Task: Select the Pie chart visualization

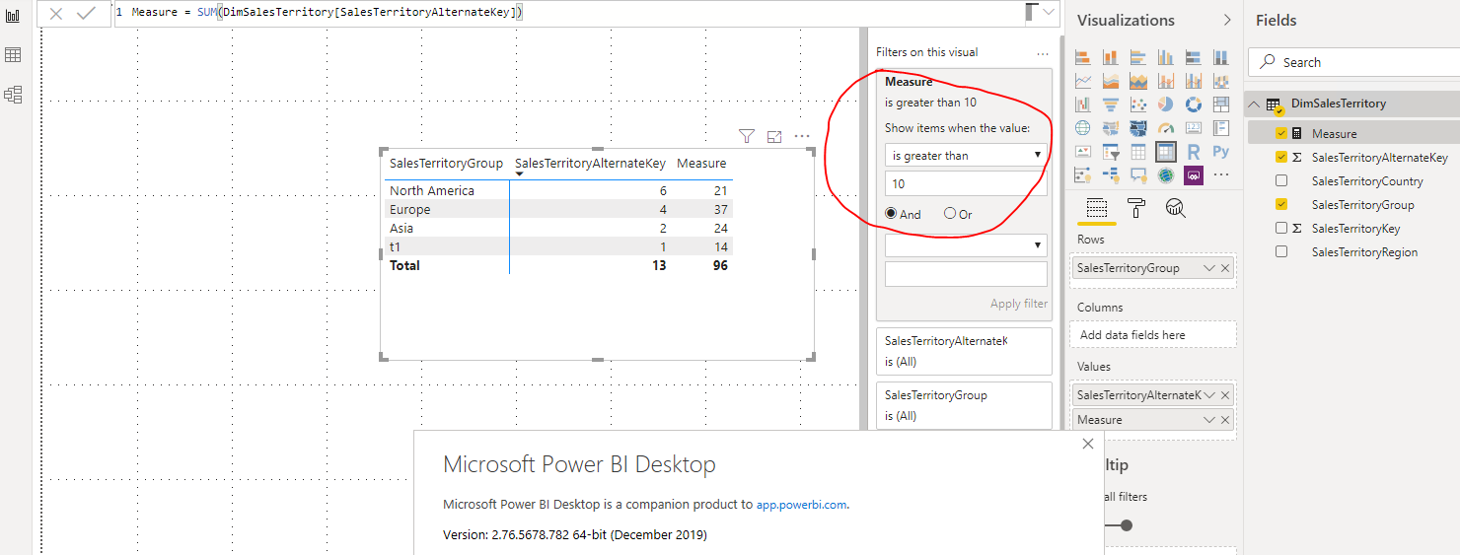Action: coord(1166,104)
